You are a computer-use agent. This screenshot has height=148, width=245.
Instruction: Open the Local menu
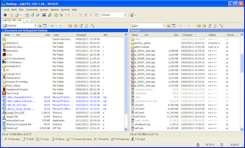click(x=7, y=10)
